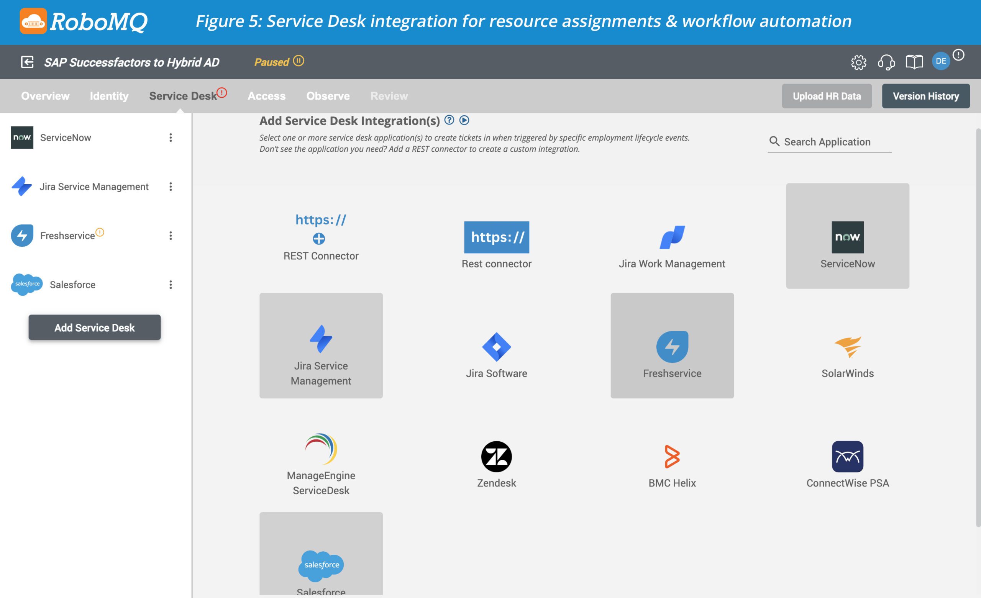Click the RoboMQ logo
Screen dimensions: 981x598
[83, 21]
